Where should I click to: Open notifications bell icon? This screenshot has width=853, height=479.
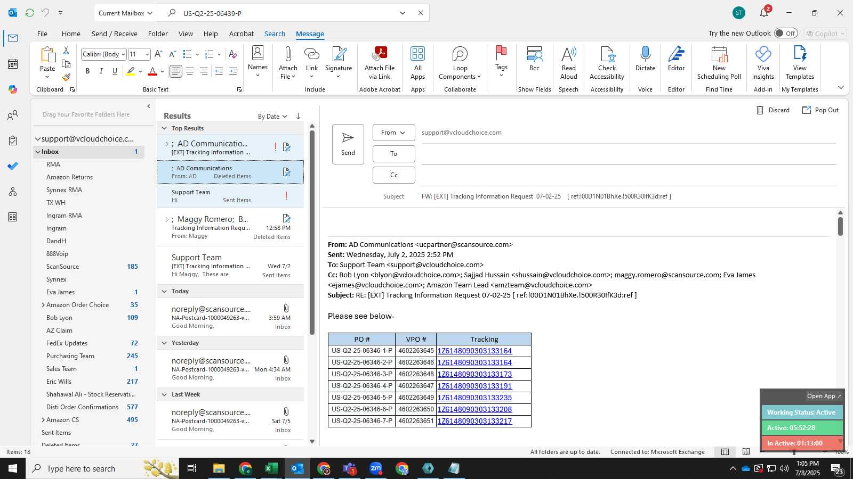[x=764, y=13]
